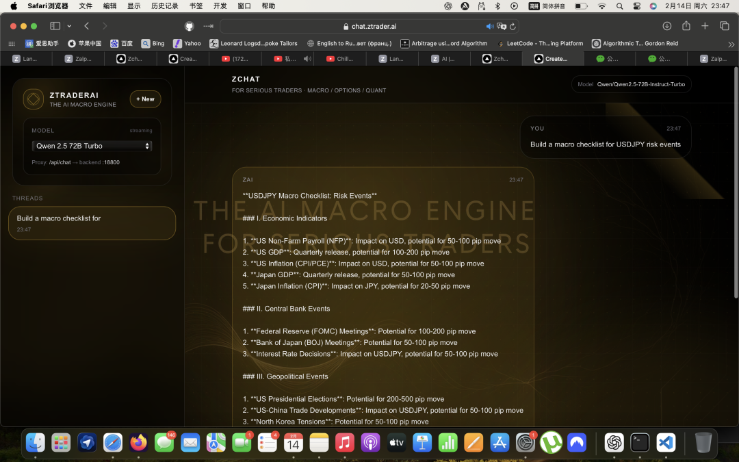739x462 pixels.
Task: Toggle the Safari sidebar button
Action: 55,26
